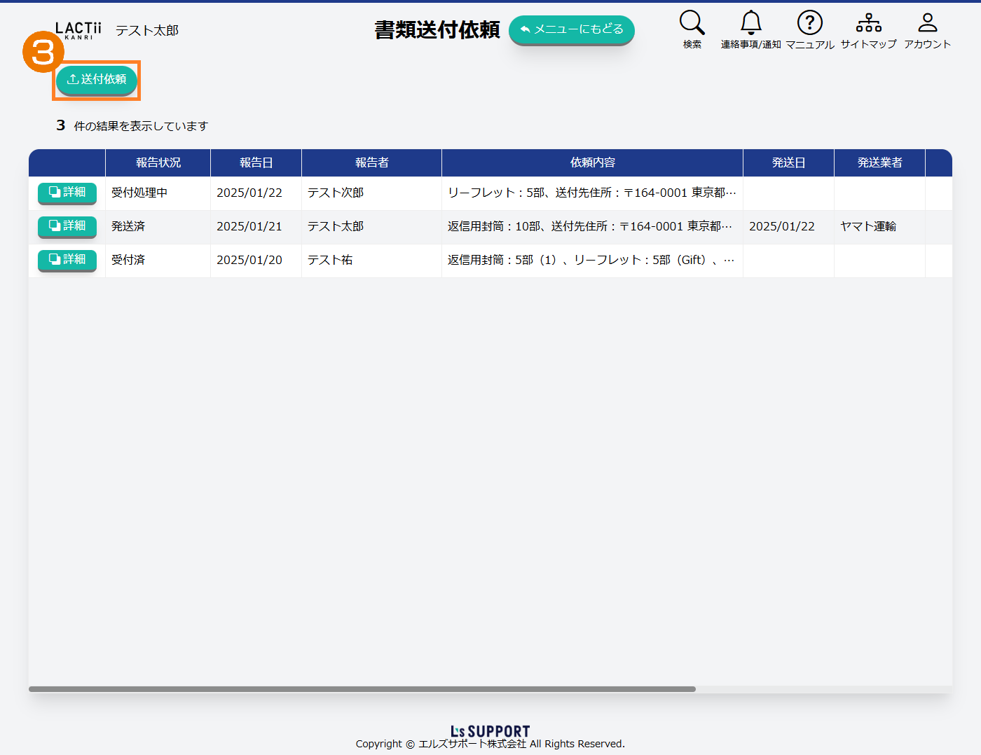Click the 報告日 column header
The width and height of the screenshot is (981, 755).
256,162
